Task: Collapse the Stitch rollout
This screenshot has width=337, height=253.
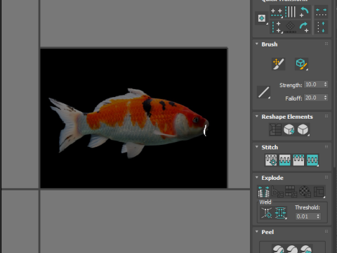Action: [x=257, y=147]
